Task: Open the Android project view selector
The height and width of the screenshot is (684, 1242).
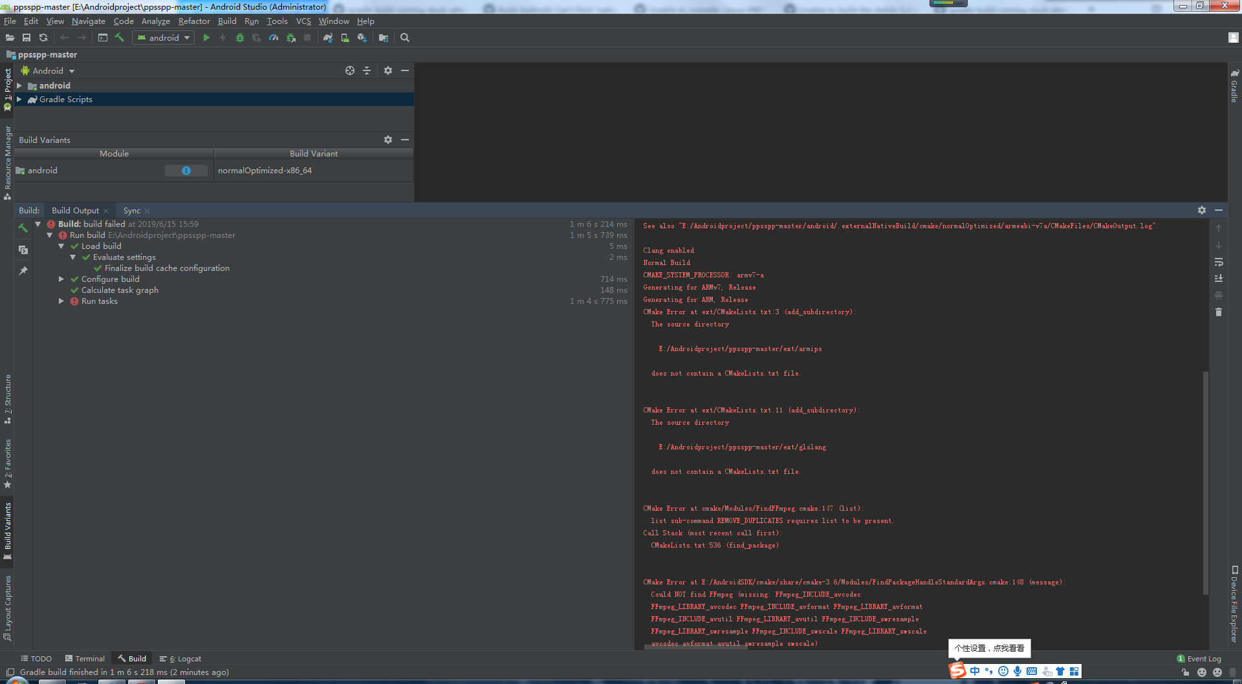Action: tap(47, 70)
